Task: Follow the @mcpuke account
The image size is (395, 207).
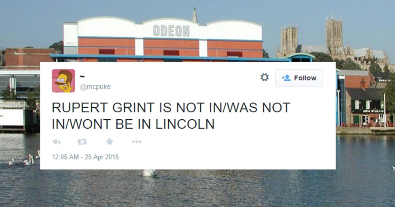Action: 299,78
